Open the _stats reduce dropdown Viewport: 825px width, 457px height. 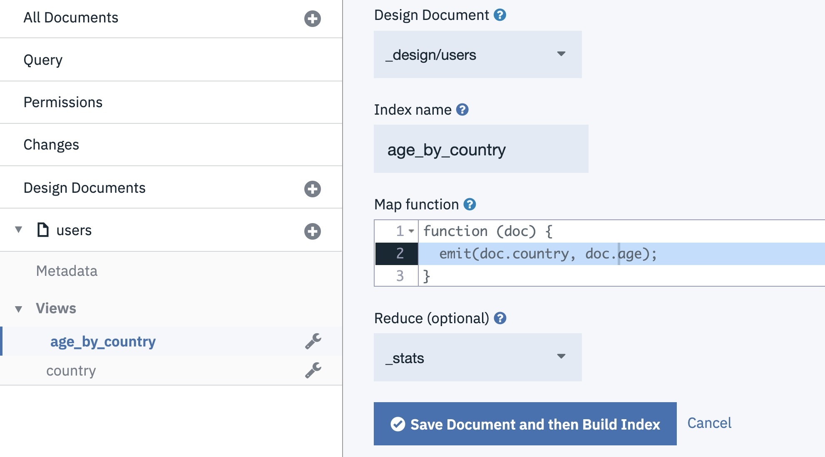coord(477,357)
